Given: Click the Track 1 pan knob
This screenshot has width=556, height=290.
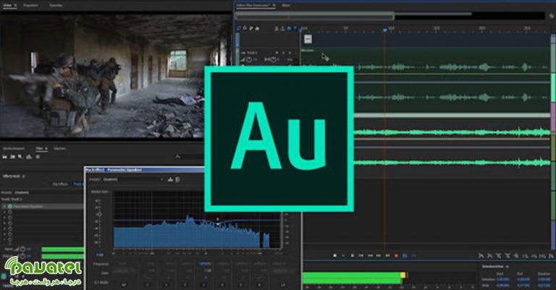Looking at the screenshot, I should [274, 59].
